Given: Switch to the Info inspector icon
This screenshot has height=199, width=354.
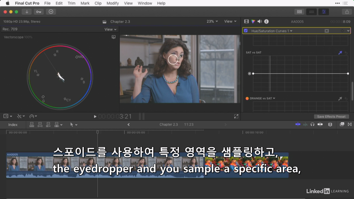Looking at the screenshot, I should click(266, 21).
